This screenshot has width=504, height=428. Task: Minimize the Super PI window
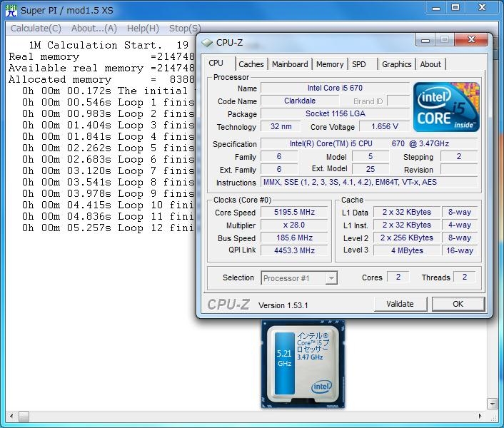click(436, 7)
